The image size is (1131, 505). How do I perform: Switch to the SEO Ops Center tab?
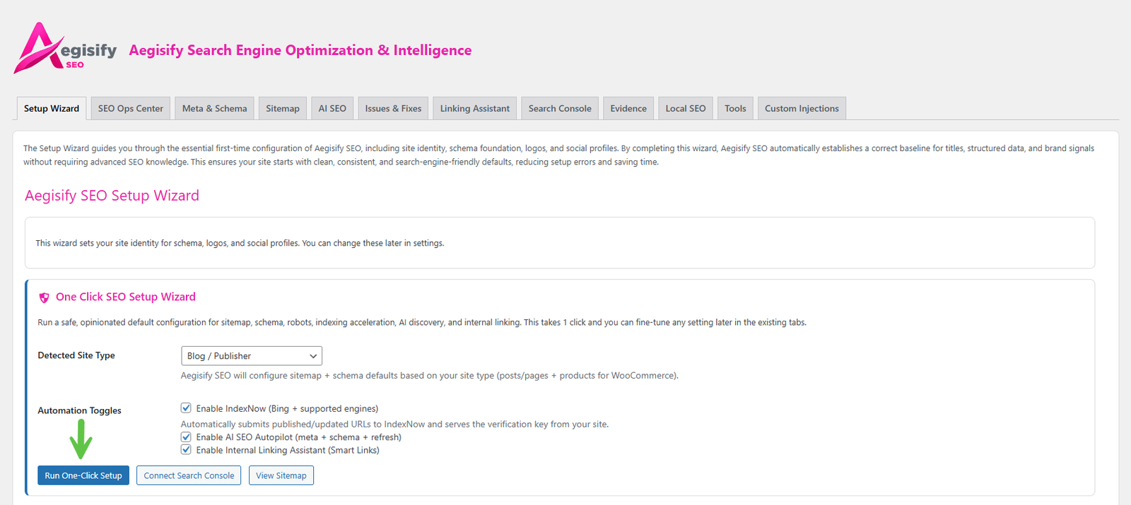click(x=130, y=109)
